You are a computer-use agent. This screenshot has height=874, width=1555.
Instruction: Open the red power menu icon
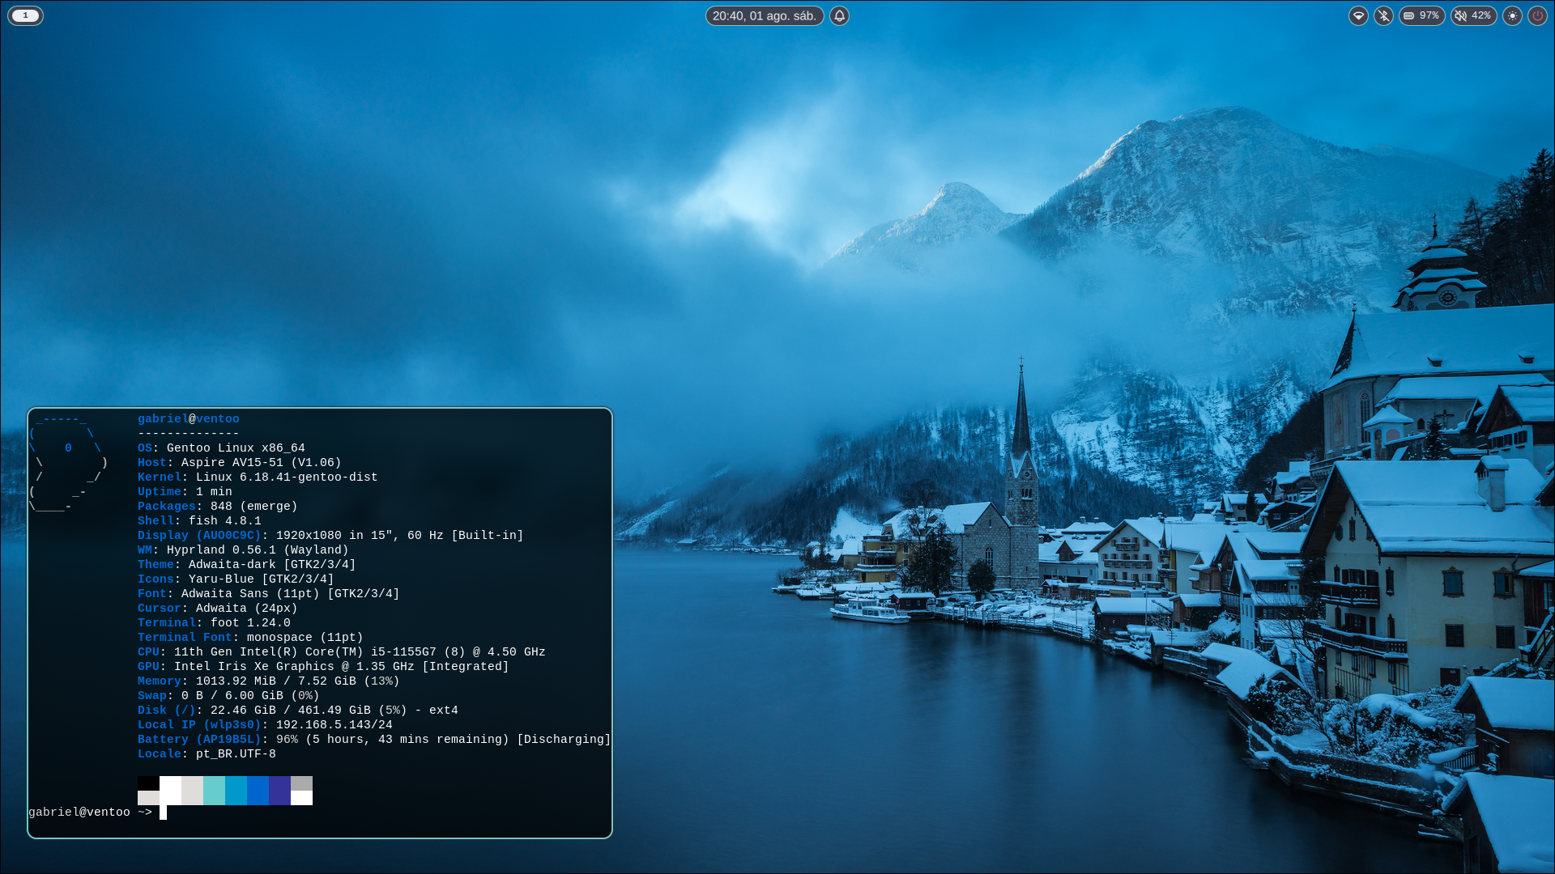[x=1537, y=15]
